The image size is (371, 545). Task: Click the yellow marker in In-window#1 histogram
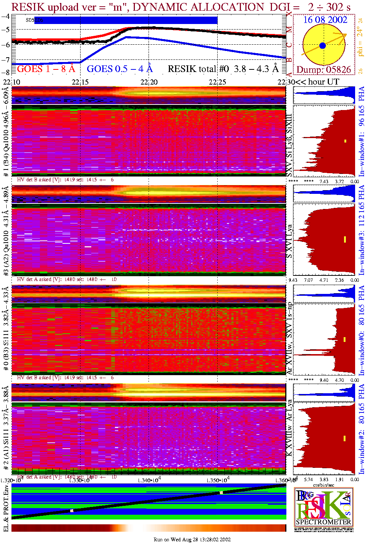(x=345, y=141)
